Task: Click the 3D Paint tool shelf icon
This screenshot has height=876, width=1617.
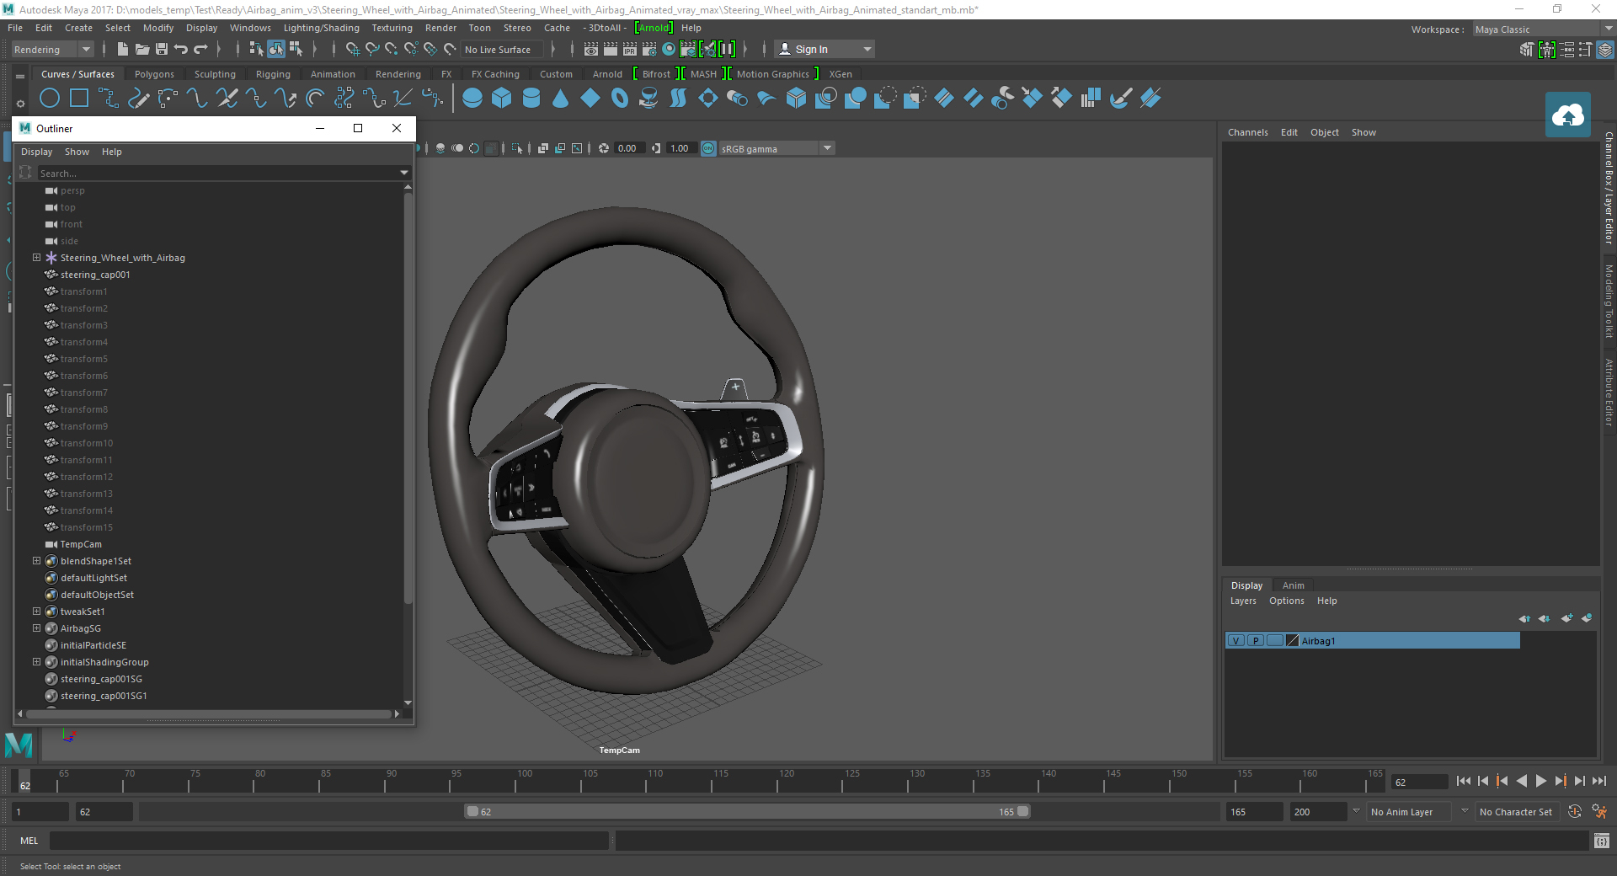Action: 1120,99
